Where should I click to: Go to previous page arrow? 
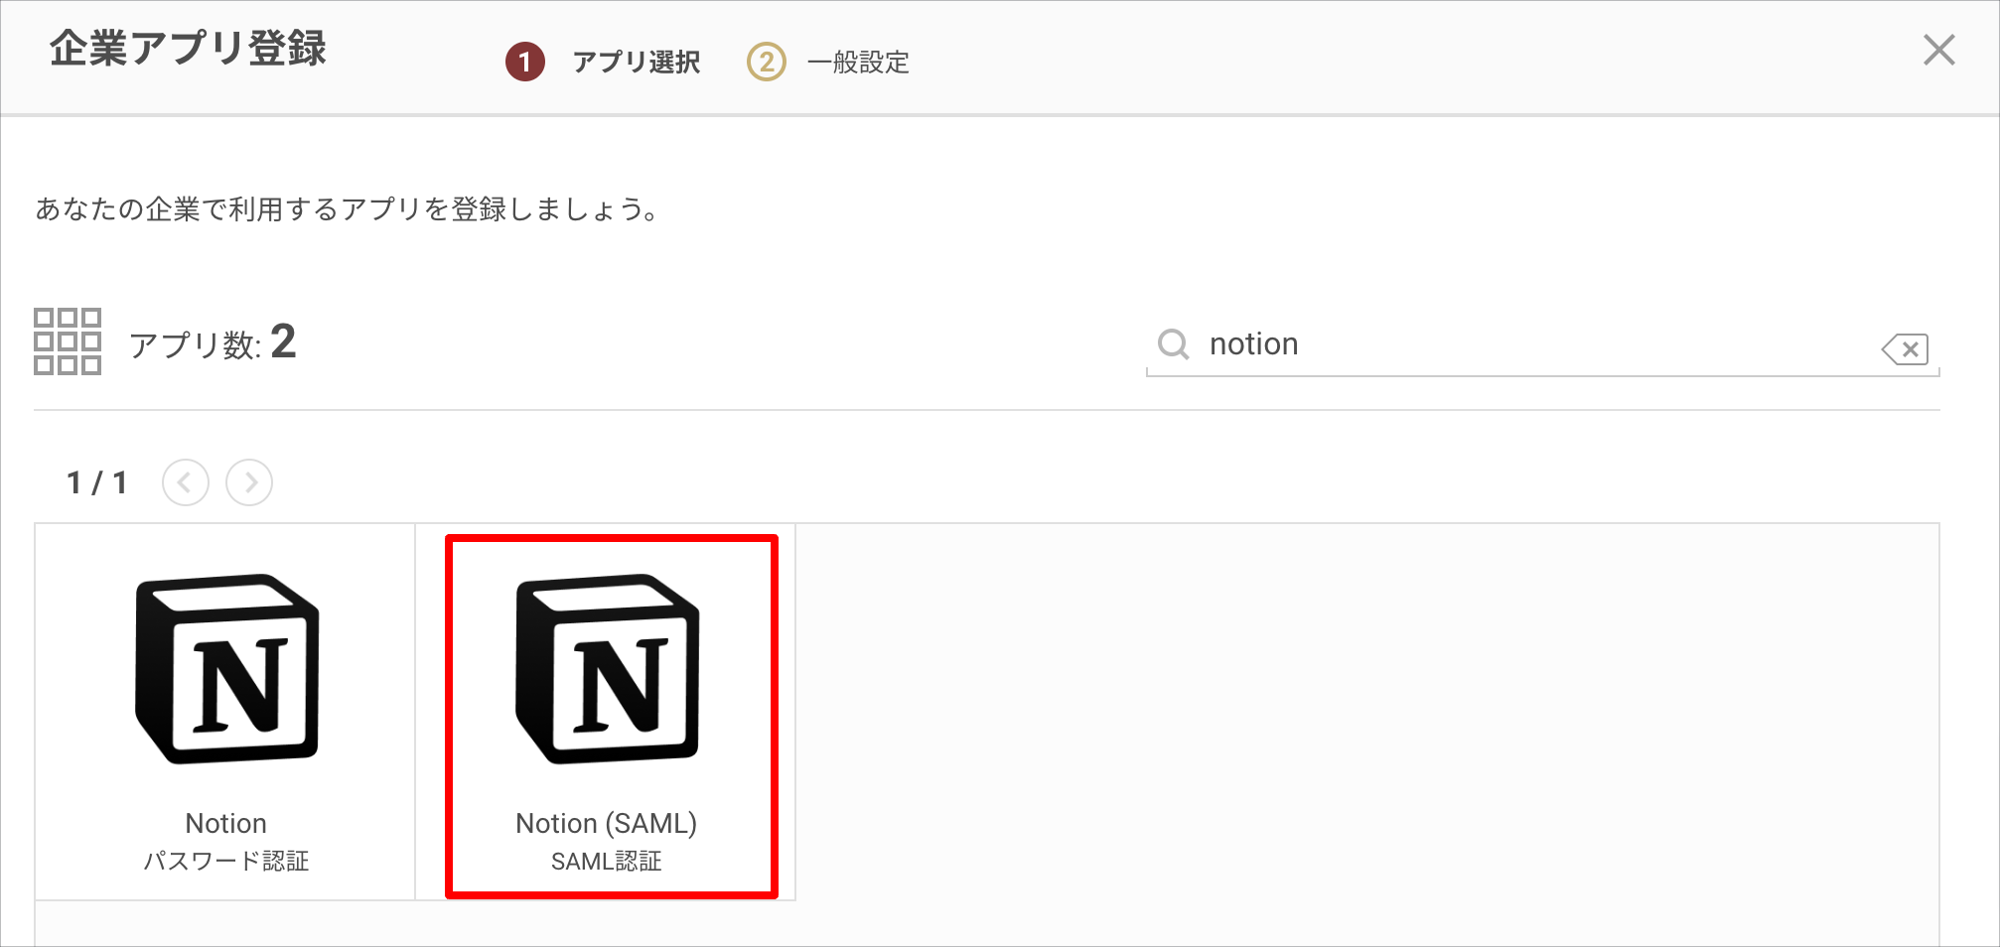pyautogui.click(x=186, y=482)
